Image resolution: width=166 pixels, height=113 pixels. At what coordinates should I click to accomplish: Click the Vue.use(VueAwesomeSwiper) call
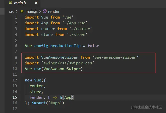tap(54, 69)
